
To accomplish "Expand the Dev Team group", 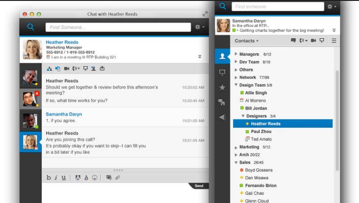I will click(x=236, y=62).
